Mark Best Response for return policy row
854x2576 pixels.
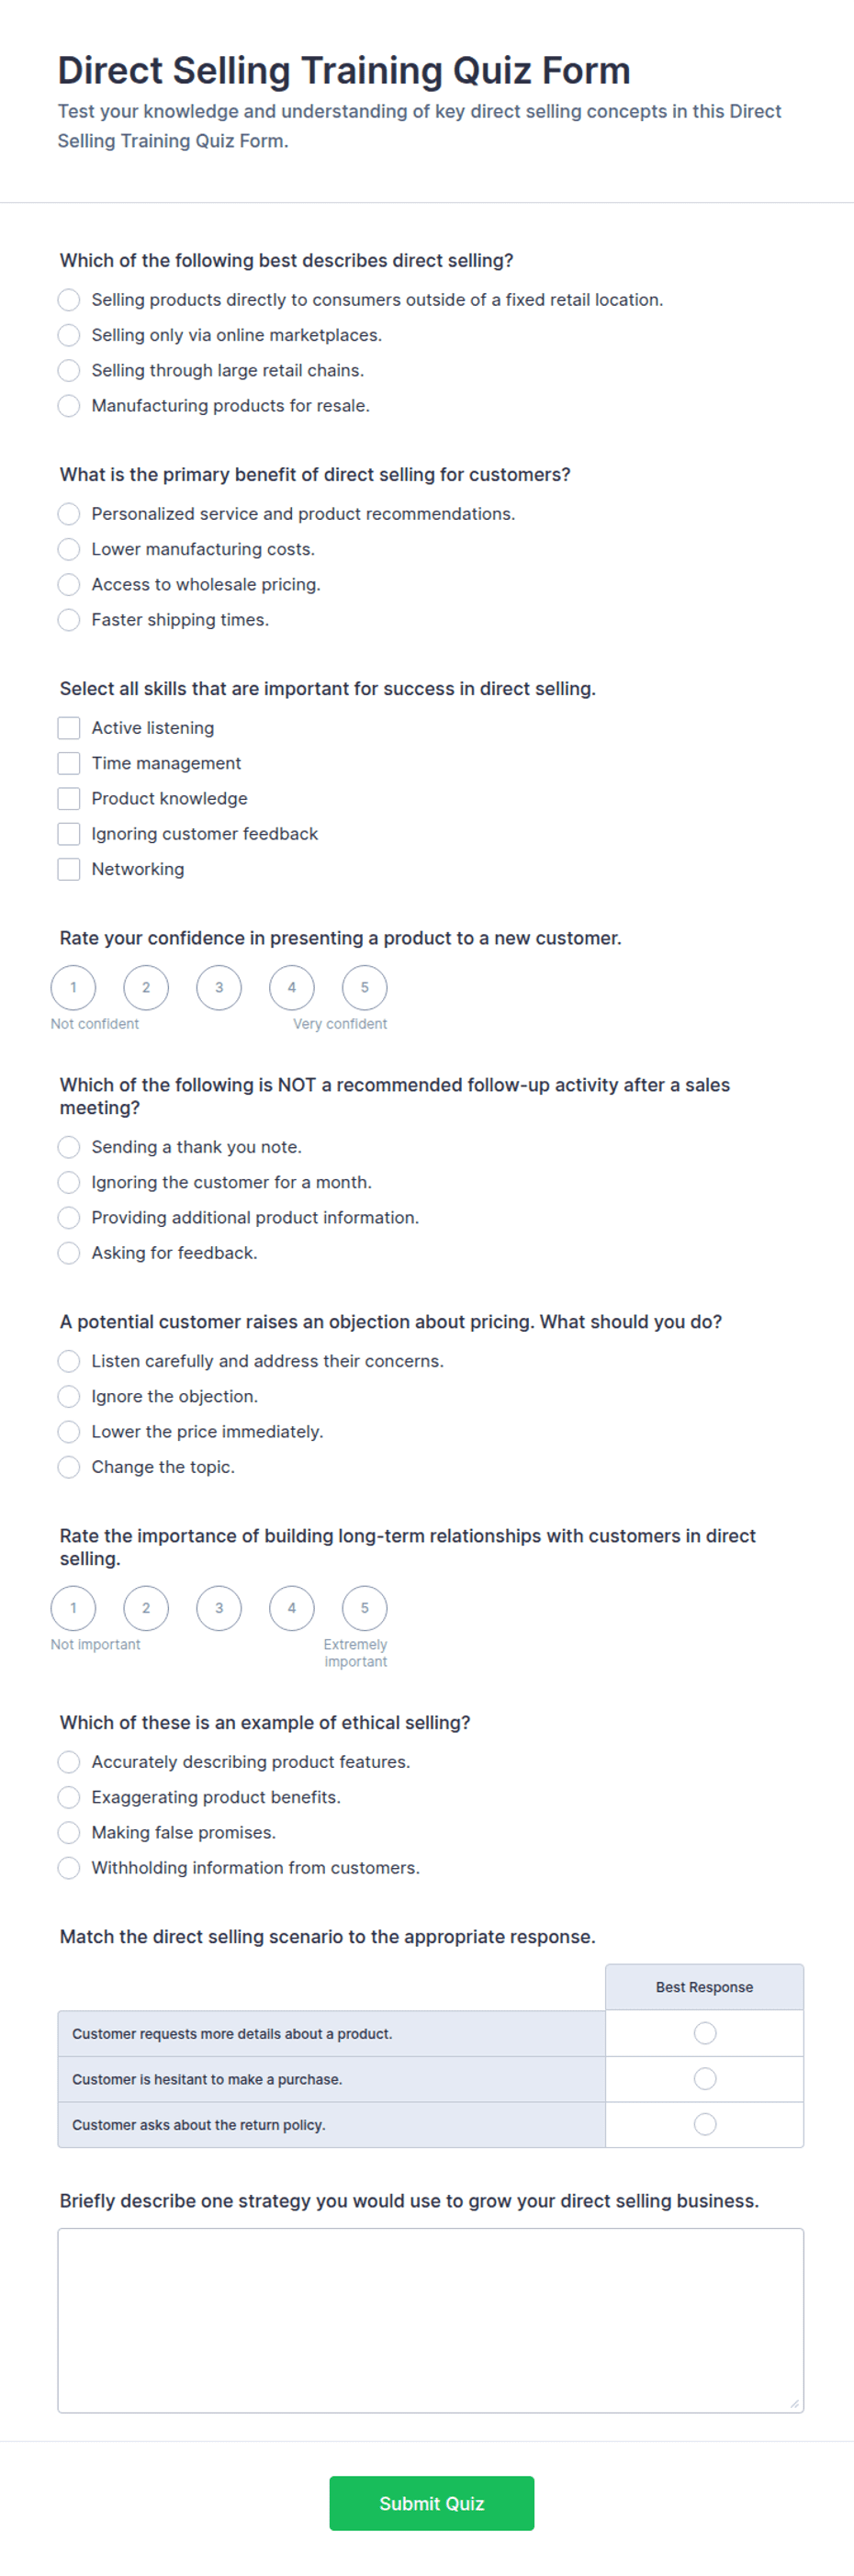click(705, 2124)
